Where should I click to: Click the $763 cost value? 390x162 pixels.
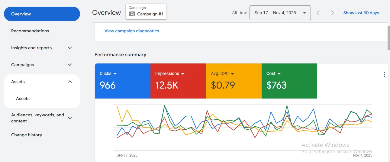tap(276, 85)
